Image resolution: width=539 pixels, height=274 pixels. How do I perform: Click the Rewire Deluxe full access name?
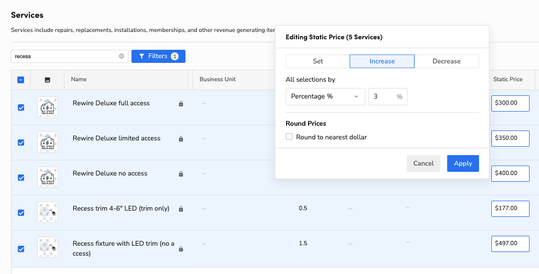coord(111,103)
